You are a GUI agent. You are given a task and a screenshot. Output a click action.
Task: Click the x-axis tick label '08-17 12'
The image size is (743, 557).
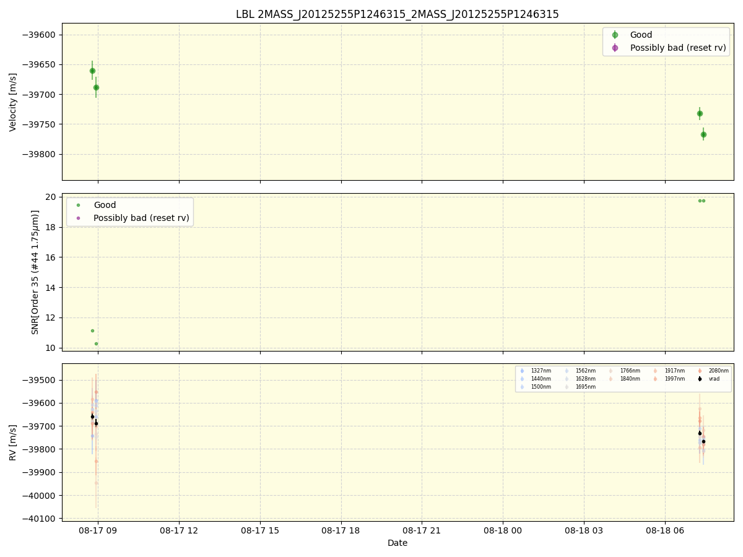click(x=179, y=530)
